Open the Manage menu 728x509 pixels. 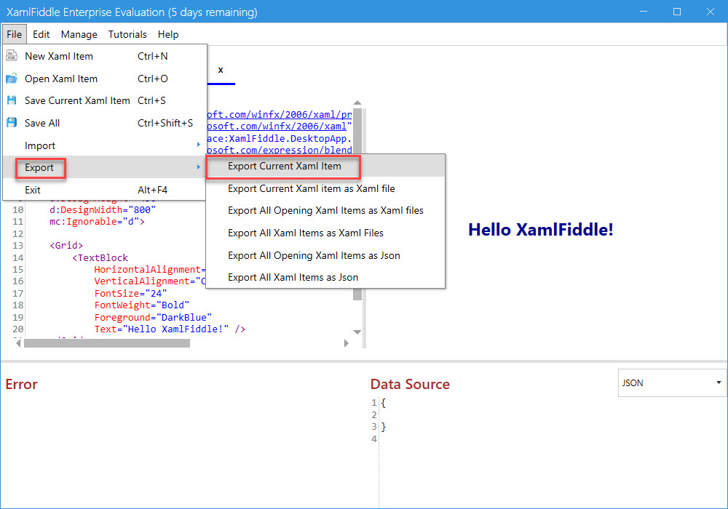(79, 34)
